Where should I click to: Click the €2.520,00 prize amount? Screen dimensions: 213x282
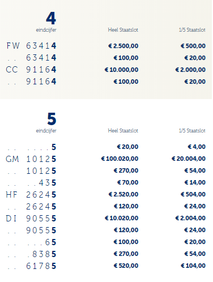tap(123, 194)
